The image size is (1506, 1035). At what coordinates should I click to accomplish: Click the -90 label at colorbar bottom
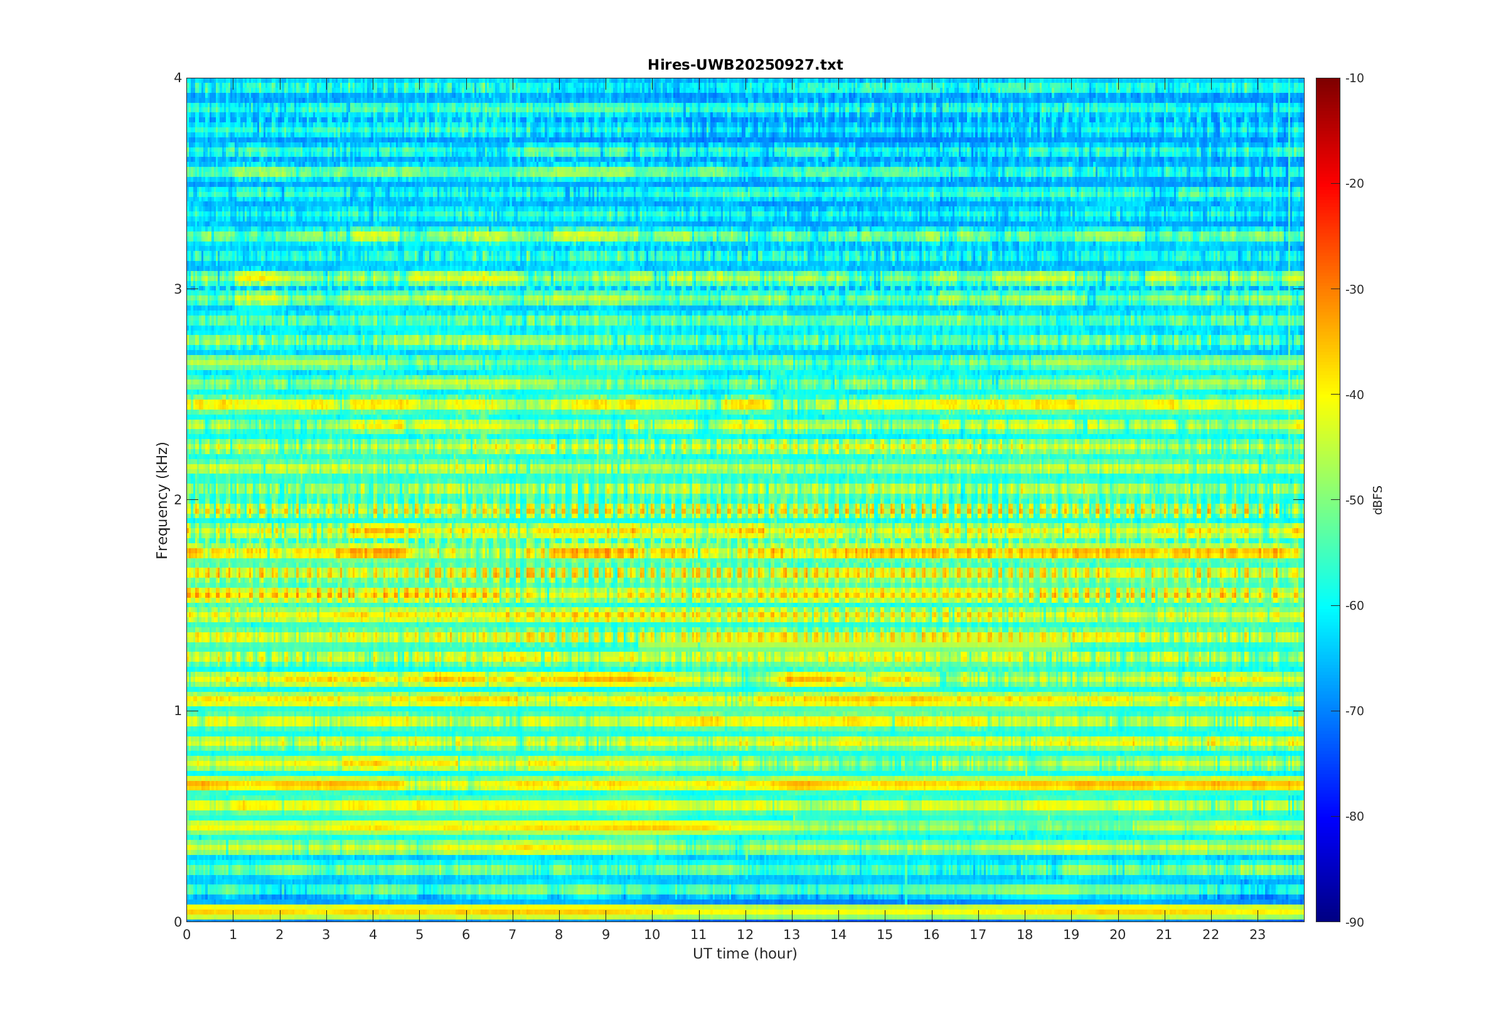pos(1354,922)
